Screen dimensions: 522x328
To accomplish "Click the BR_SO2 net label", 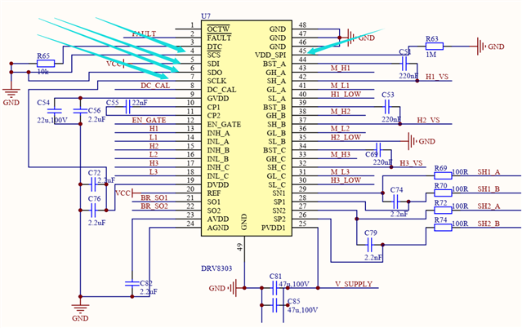I will [x=154, y=206].
